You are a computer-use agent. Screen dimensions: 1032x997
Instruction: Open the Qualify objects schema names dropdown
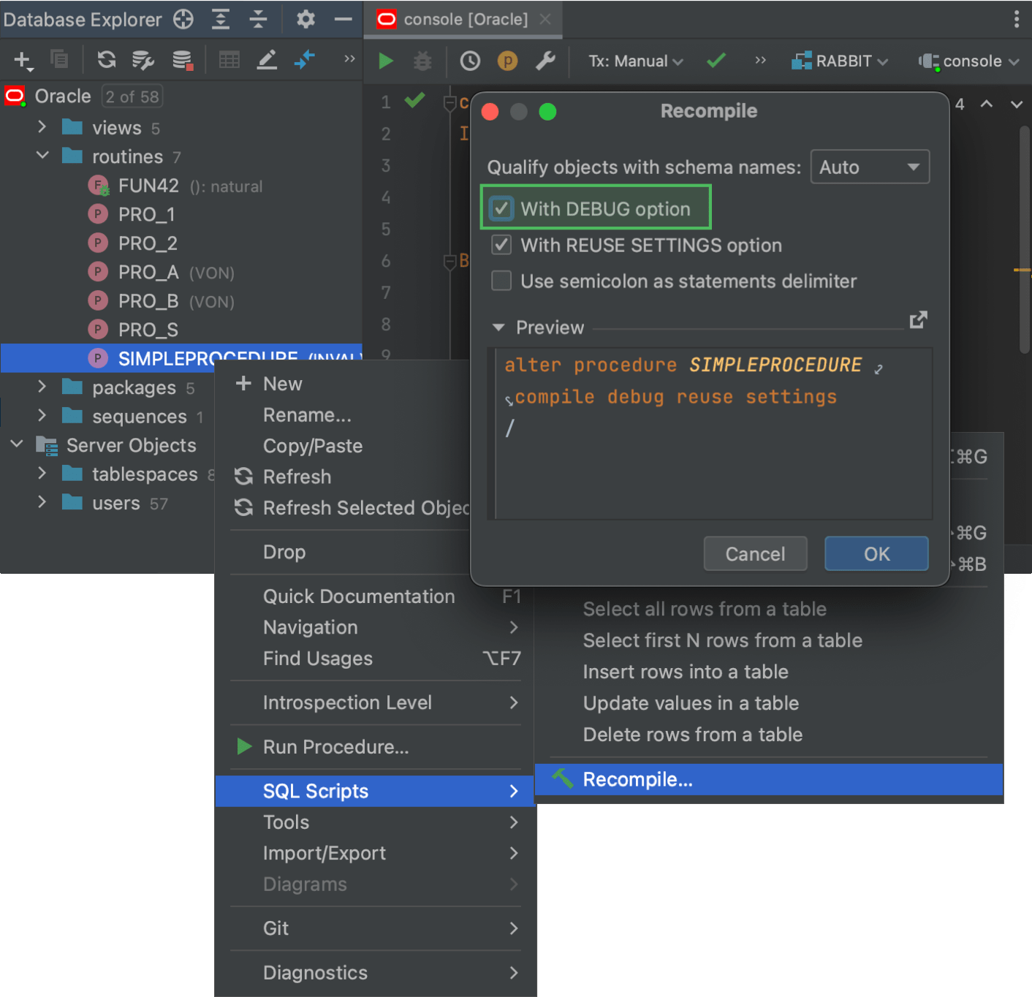tap(870, 167)
